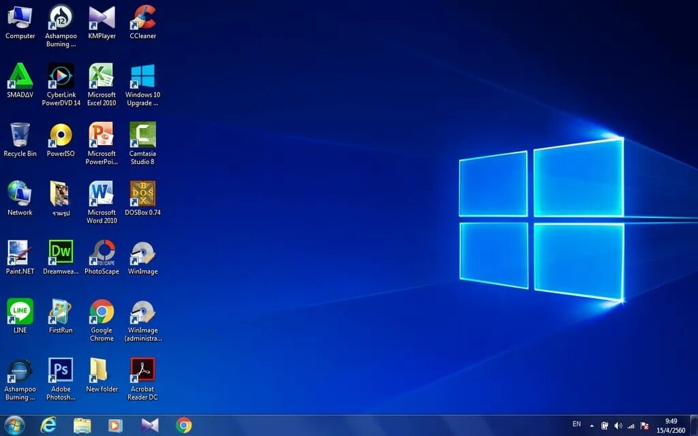The image size is (698, 436).
Task: Select the Ashampoo Burning compact shortcut in the bottom row
Action: click(20, 379)
